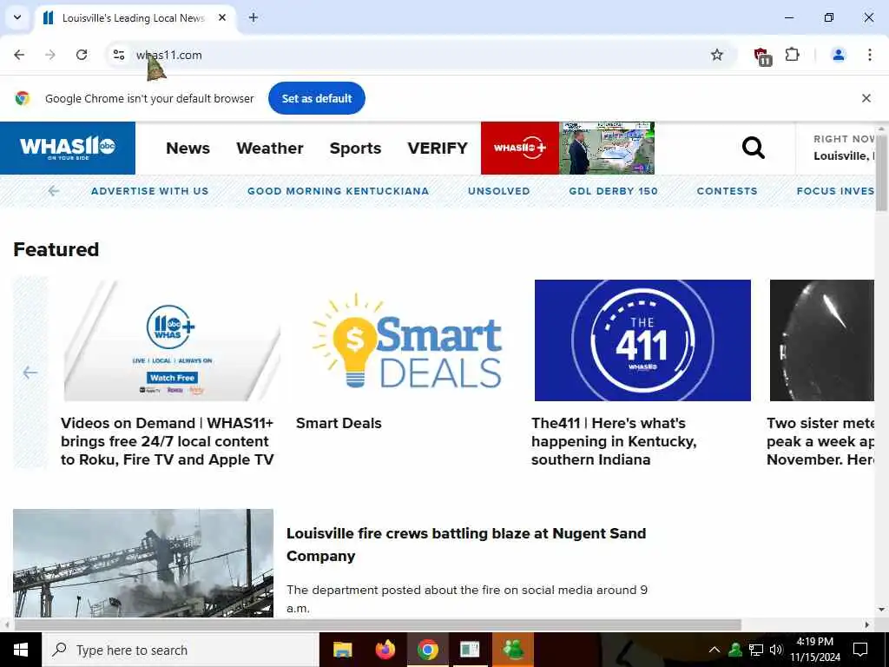
Task: Click the browser forward arrow
Action: (50, 55)
